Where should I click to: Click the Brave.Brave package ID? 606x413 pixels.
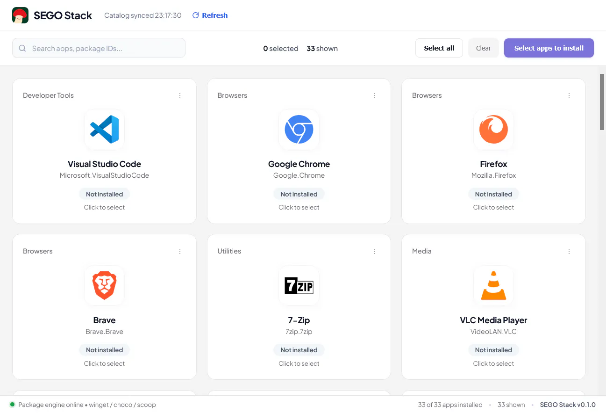[104, 332]
